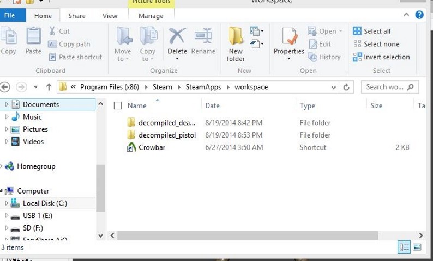Expand the SD (F:) node
Viewport: 433px width, 261px height.
7,228
